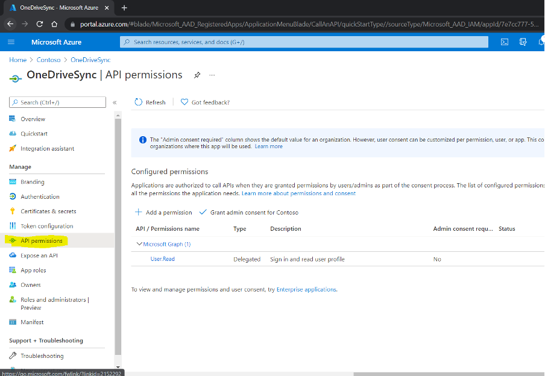Click the browser back arrow
Screen dimensions: 545x376
(x=10, y=24)
